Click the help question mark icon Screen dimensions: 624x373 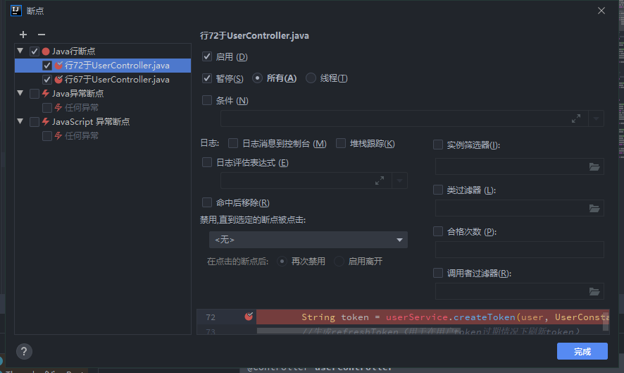24,351
